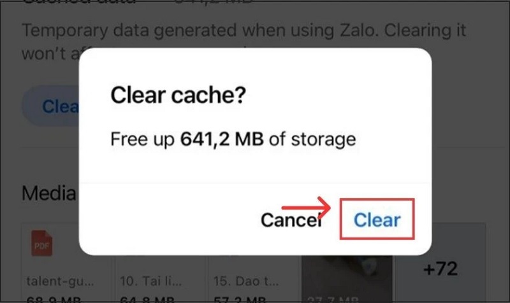510x303 pixels.
Task: Tap the partially hidden Clear button behind dialog
Action: (54, 106)
